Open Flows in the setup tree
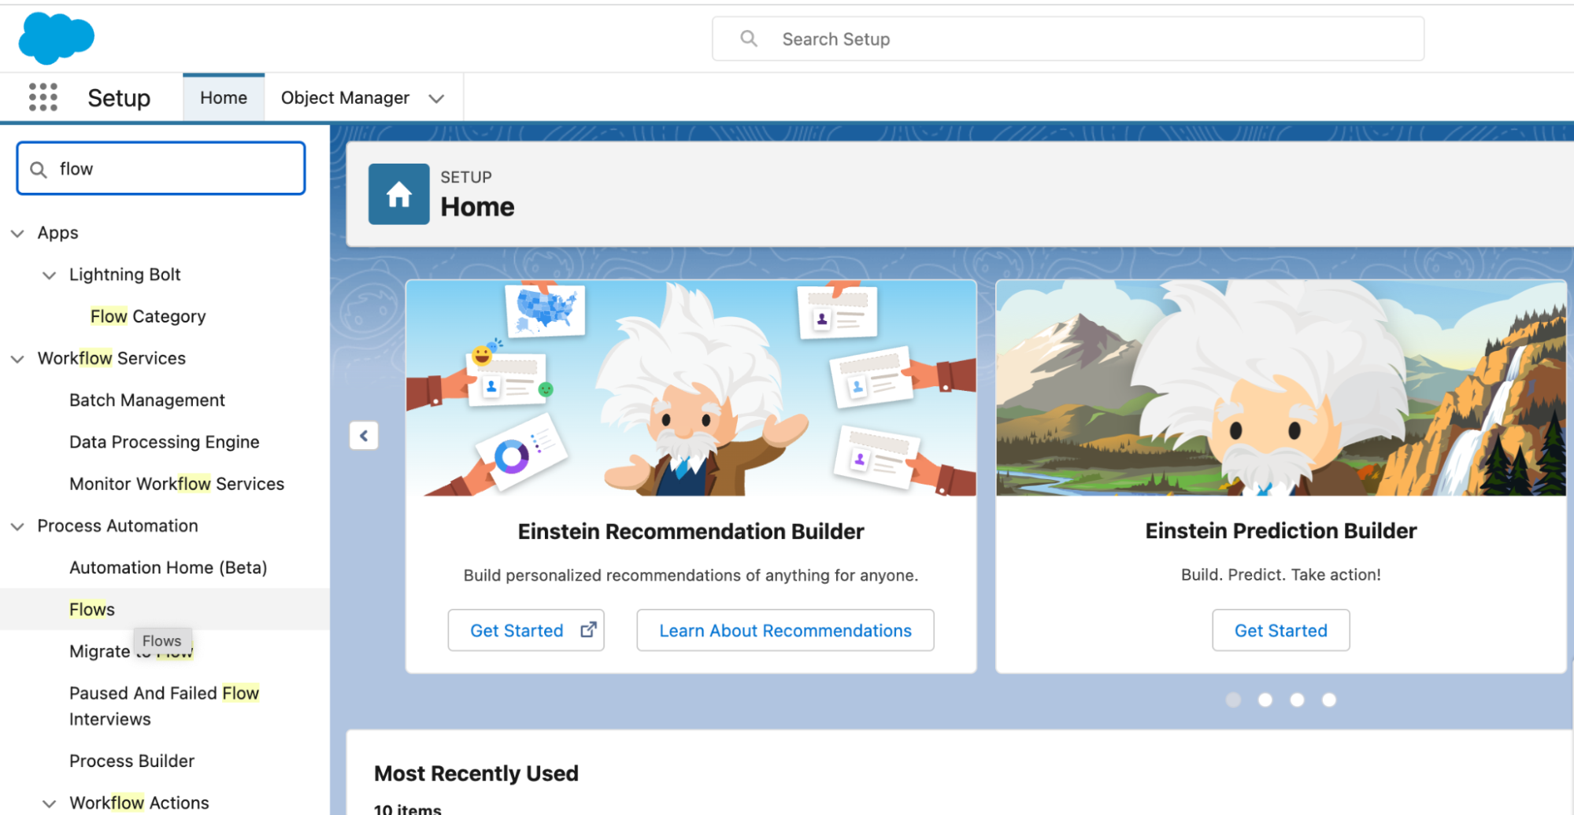The image size is (1574, 815). (92, 609)
